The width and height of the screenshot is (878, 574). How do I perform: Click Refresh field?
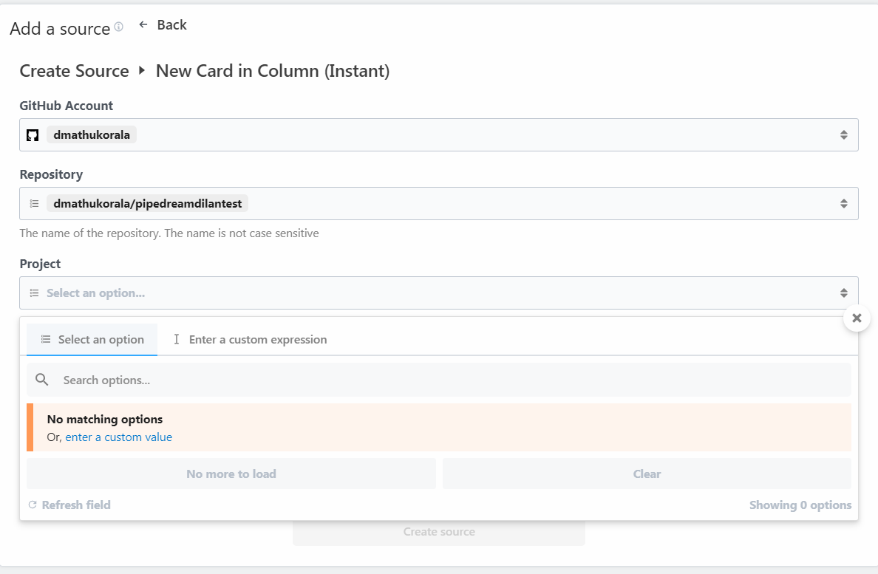click(69, 505)
